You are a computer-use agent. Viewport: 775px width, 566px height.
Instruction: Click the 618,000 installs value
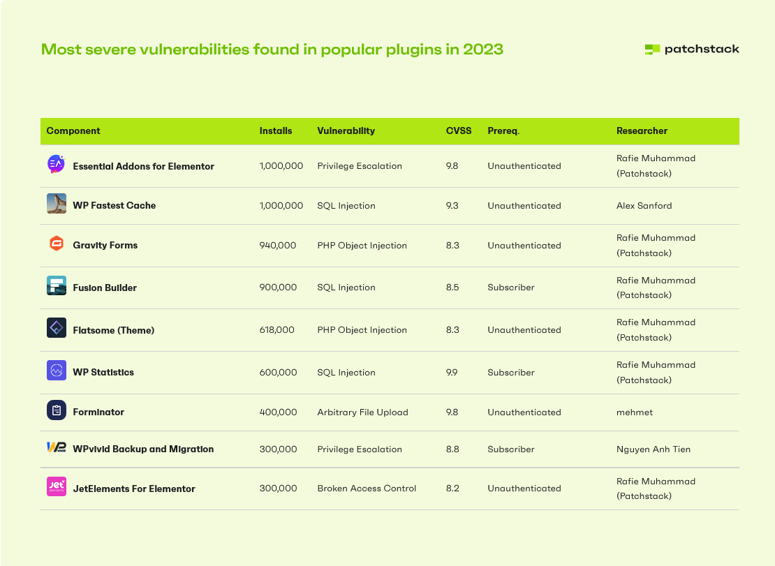coord(276,330)
